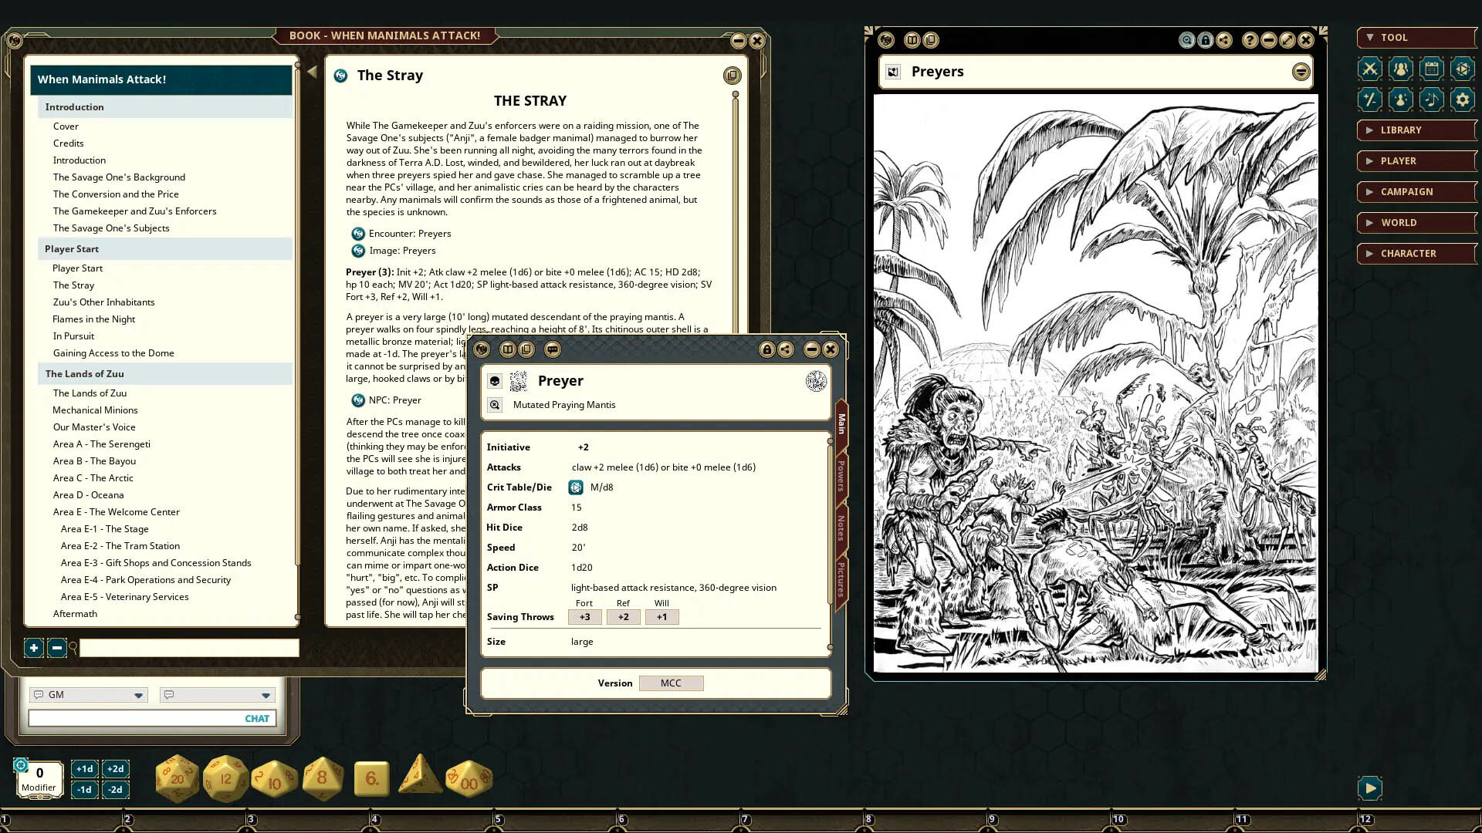Open the Combat Tracker crossed-swords icon
The width and height of the screenshot is (1482, 833).
point(1369,69)
